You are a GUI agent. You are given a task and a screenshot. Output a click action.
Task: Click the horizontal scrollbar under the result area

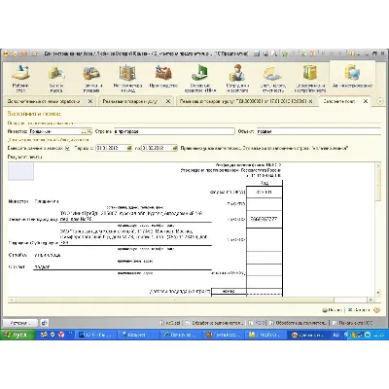(191, 300)
